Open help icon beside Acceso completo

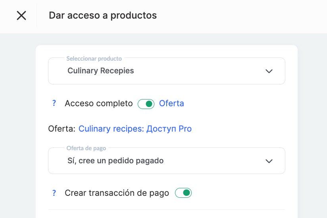point(54,103)
